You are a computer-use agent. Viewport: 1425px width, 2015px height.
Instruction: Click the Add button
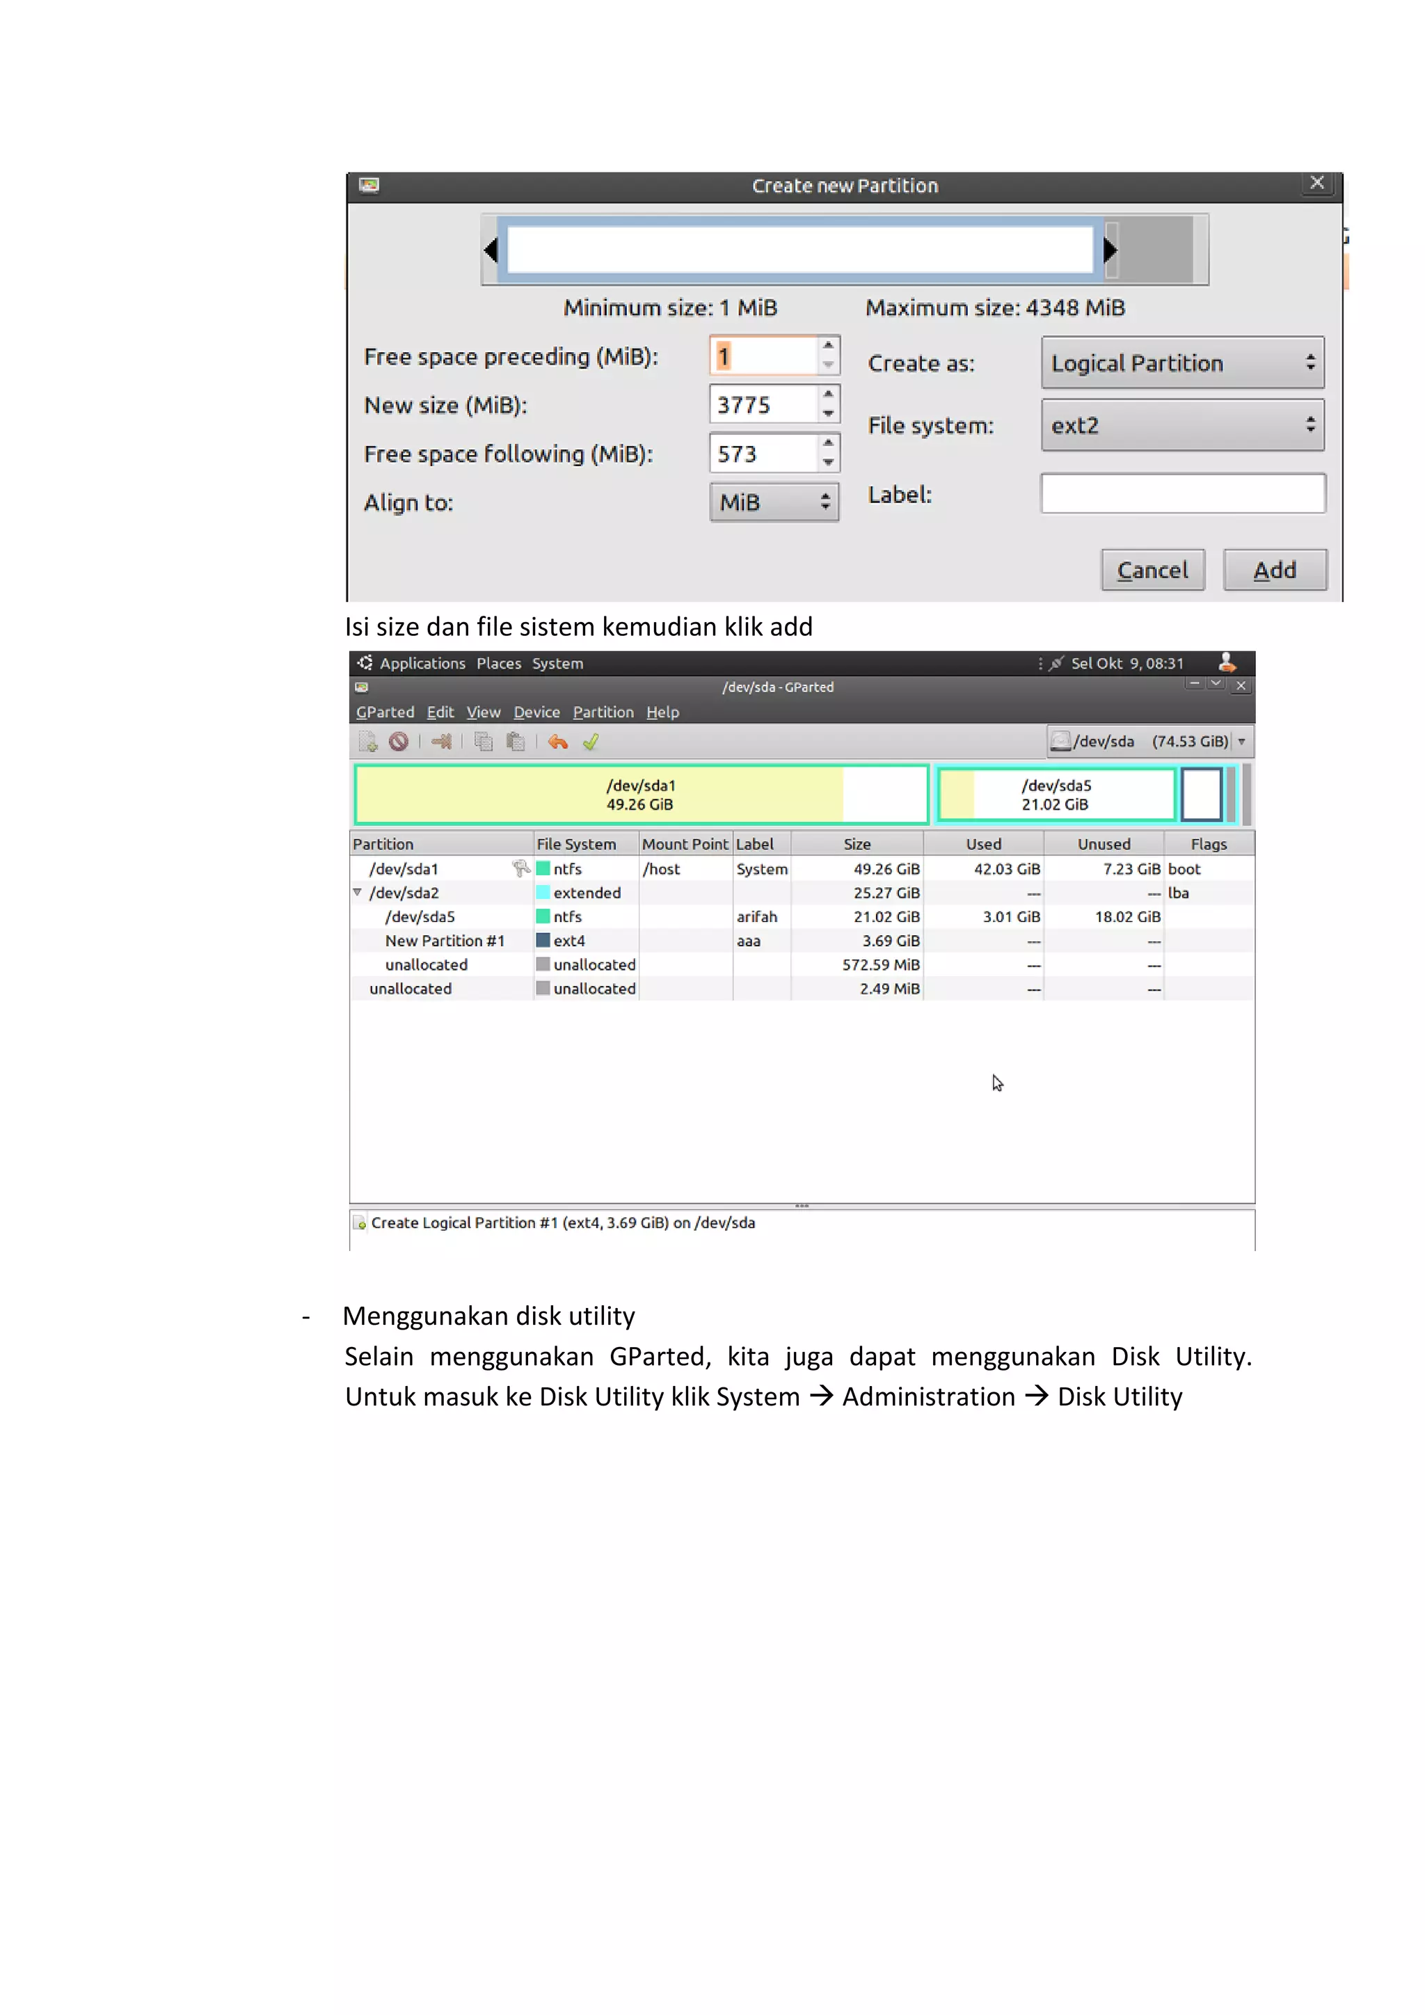click(x=1275, y=571)
